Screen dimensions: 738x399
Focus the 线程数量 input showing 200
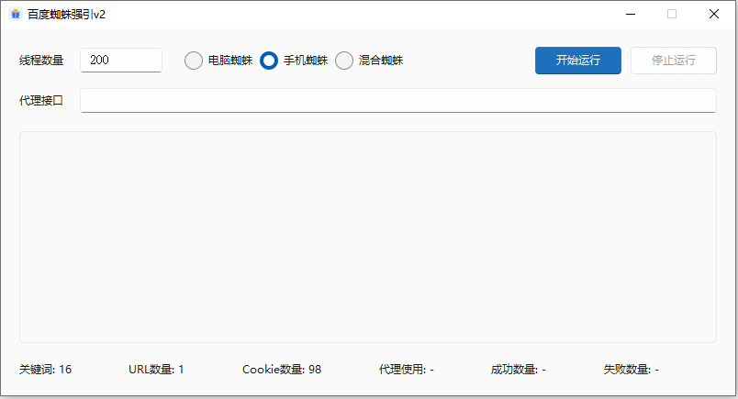click(x=121, y=61)
